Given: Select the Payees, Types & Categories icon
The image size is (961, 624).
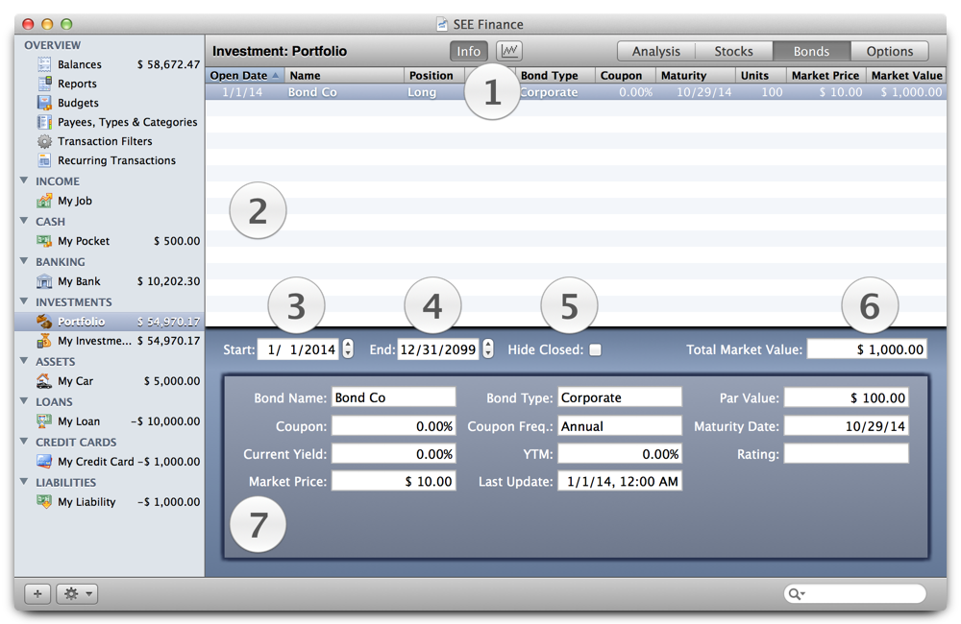Looking at the screenshot, I should [44, 122].
